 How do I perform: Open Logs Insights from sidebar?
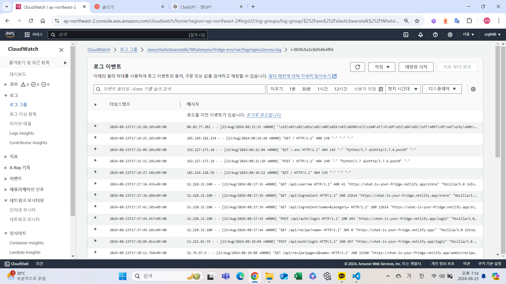point(22,133)
